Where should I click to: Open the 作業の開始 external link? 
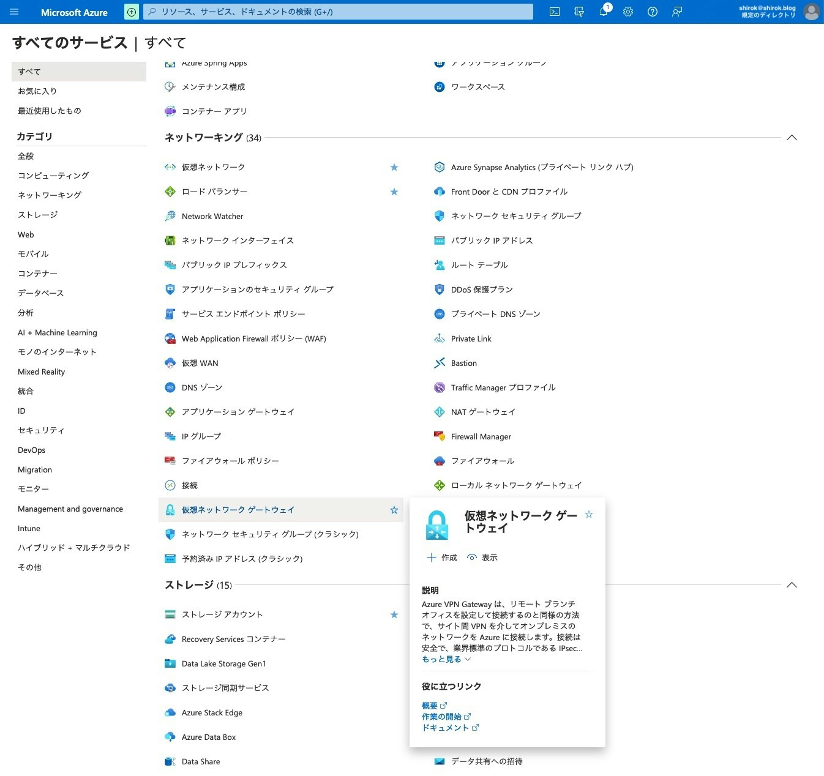pyautogui.click(x=446, y=717)
